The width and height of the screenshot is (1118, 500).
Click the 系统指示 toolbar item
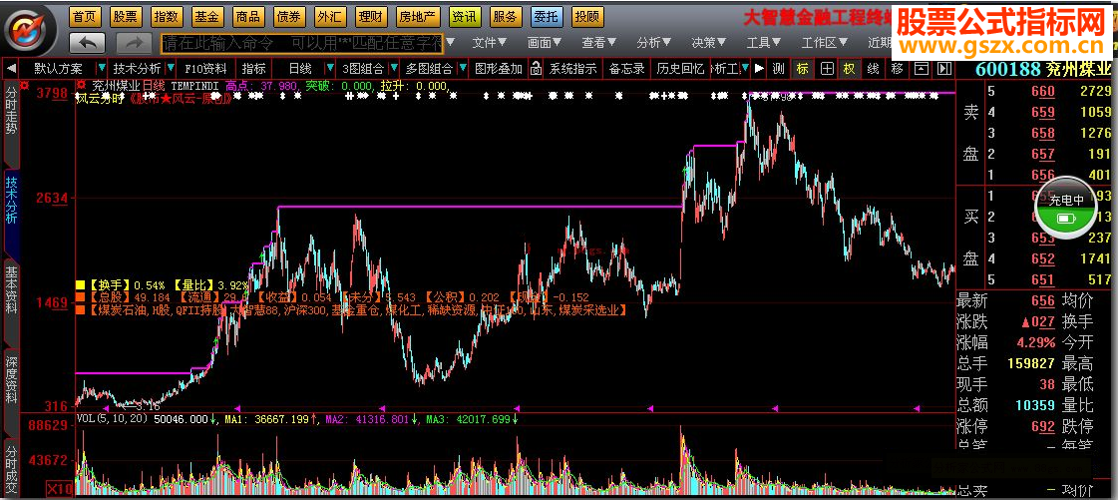pyautogui.click(x=572, y=69)
